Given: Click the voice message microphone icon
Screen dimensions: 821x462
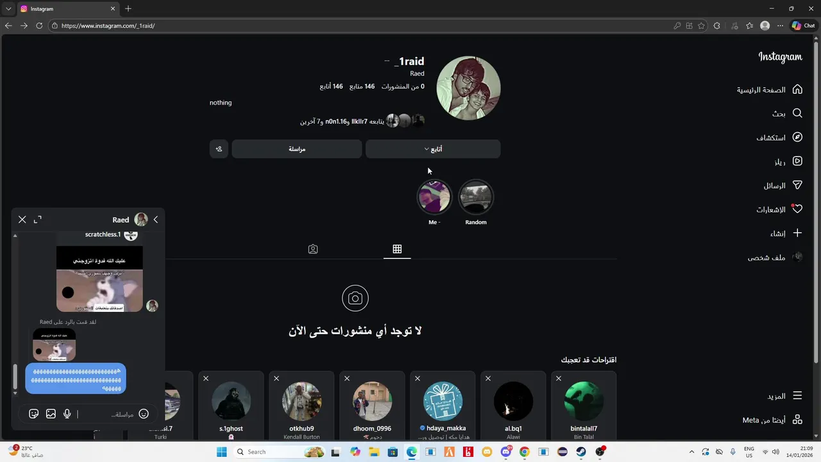Looking at the screenshot, I should tap(67, 414).
